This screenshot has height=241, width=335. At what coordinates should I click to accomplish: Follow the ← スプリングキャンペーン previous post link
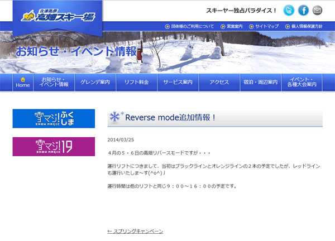coord(135,231)
